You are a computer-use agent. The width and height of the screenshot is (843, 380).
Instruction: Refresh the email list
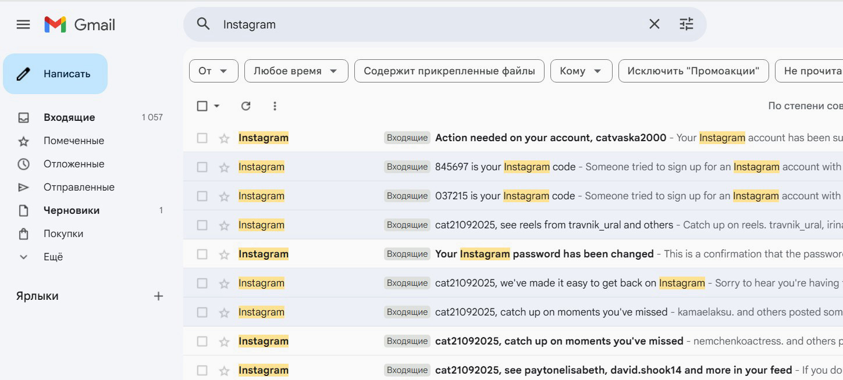pyautogui.click(x=246, y=106)
